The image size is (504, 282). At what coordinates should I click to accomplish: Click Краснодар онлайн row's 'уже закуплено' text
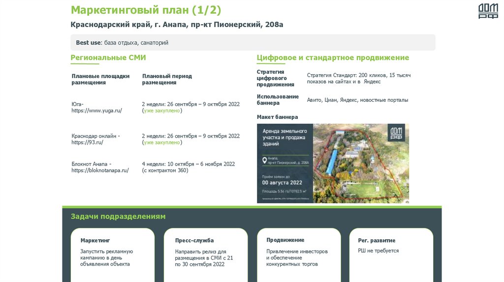coord(161,142)
